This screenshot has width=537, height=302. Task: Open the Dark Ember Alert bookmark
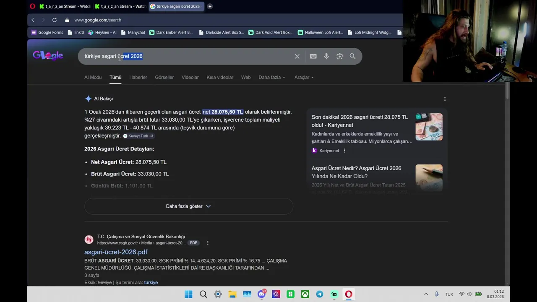point(171,32)
